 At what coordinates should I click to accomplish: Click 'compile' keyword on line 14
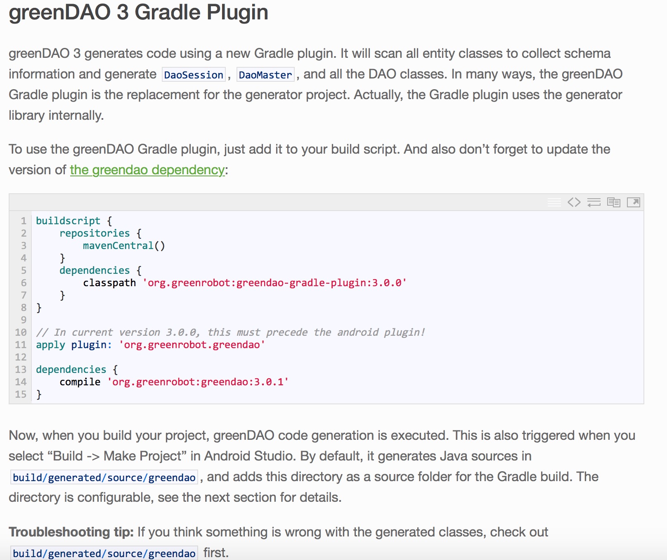click(x=80, y=382)
